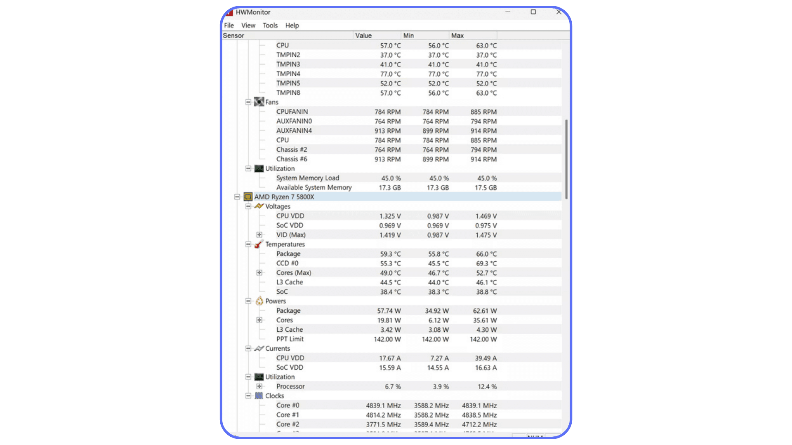
Task: Collapse the Clocks group
Action: (248, 396)
